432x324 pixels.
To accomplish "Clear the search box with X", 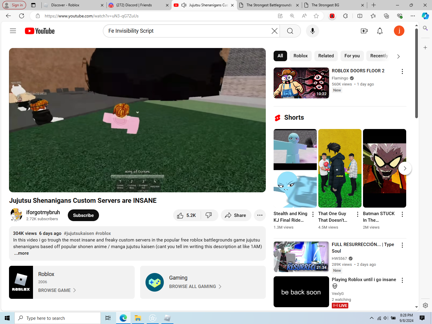I will [x=274, y=31].
